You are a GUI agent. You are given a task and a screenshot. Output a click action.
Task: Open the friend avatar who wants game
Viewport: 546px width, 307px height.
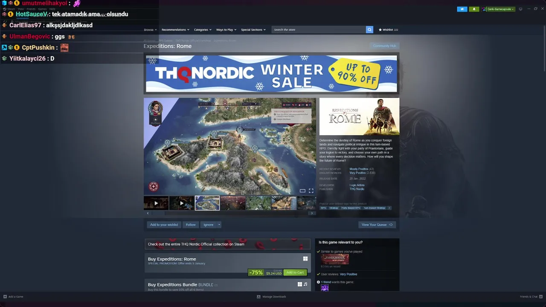[325, 288]
